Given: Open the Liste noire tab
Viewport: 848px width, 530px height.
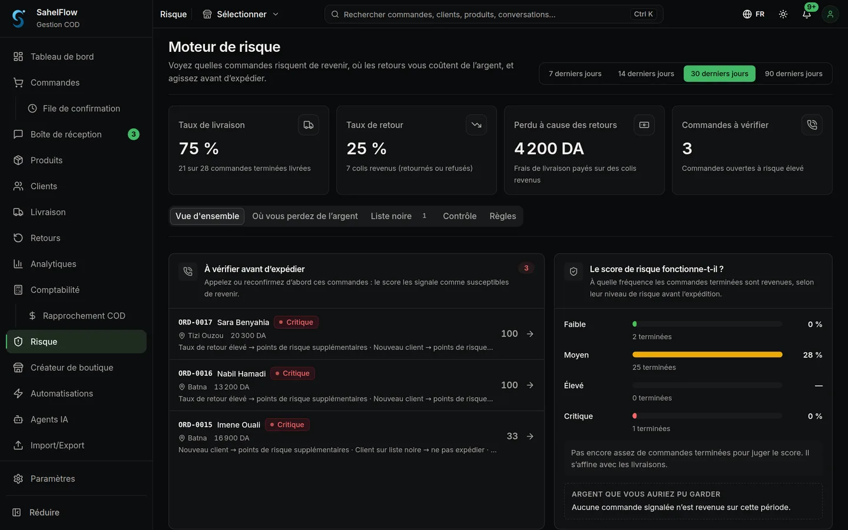Looking at the screenshot, I should 400,216.
